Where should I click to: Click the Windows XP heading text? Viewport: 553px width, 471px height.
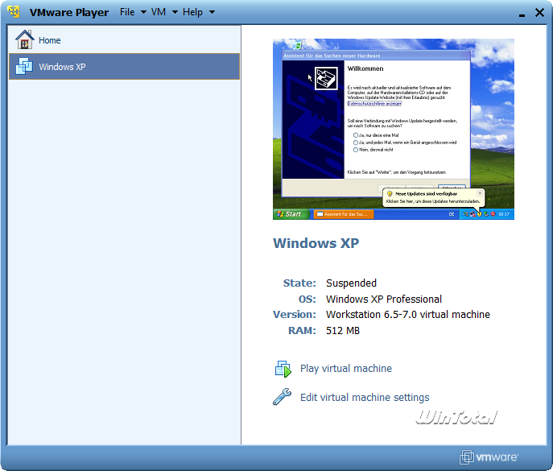[x=316, y=243]
